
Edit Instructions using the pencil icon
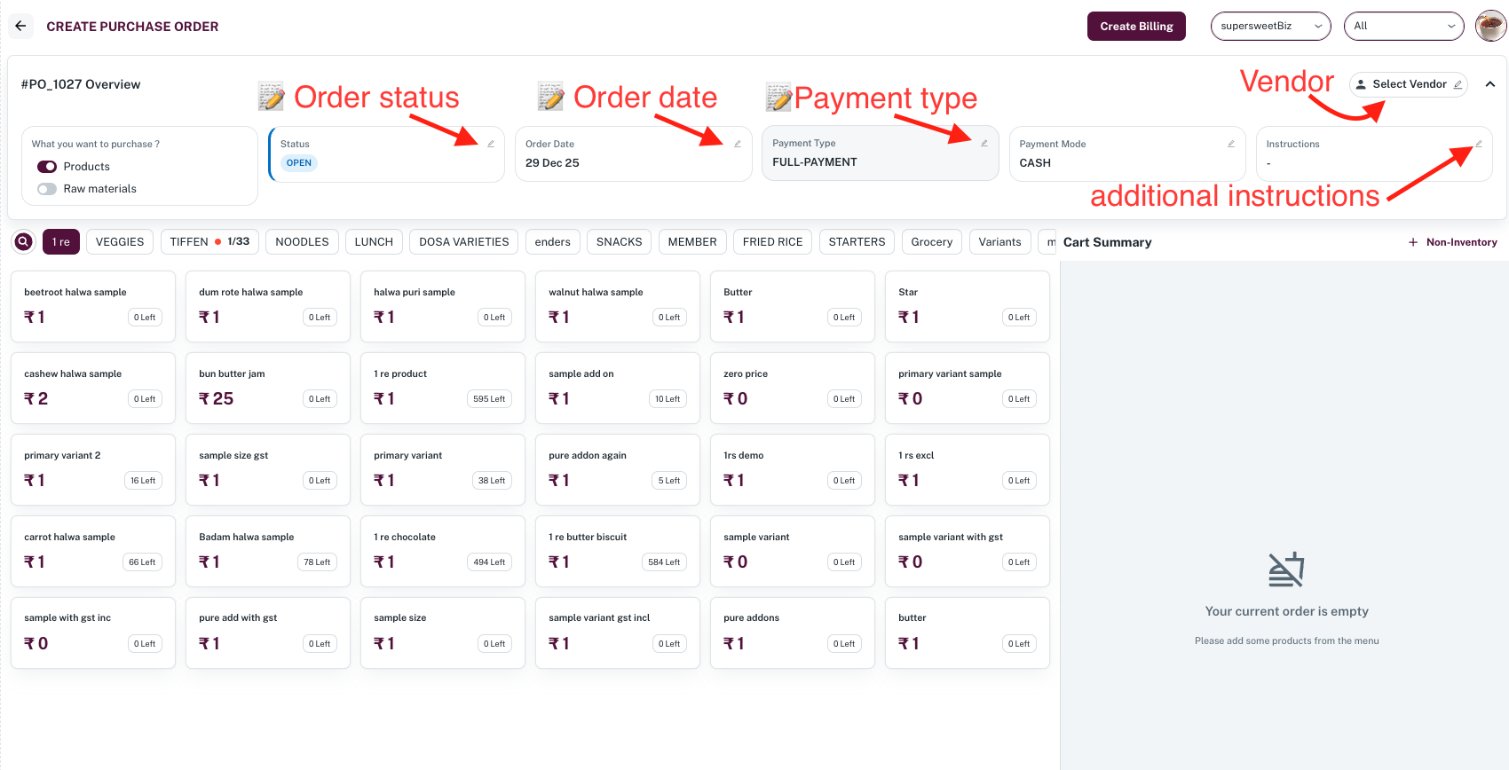click(x=1479, y=144)
